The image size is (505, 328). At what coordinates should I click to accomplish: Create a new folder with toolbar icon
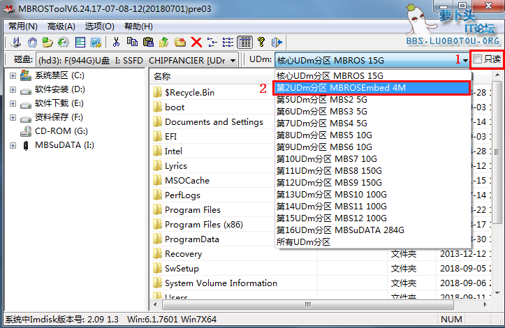(180, 42)
